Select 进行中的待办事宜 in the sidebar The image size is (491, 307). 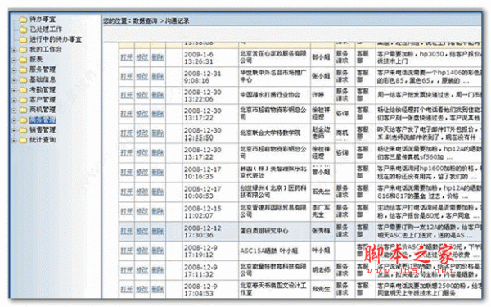[56, 39]
